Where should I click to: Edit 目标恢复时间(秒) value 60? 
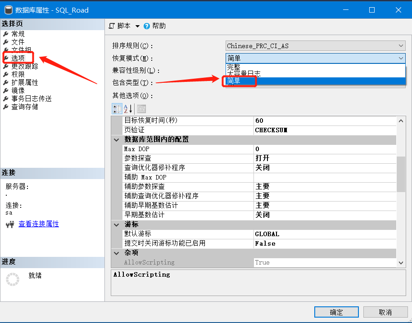click(x=325, y=121)
